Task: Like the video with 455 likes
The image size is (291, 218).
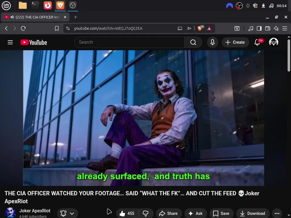Action: (x=127, y=213)
